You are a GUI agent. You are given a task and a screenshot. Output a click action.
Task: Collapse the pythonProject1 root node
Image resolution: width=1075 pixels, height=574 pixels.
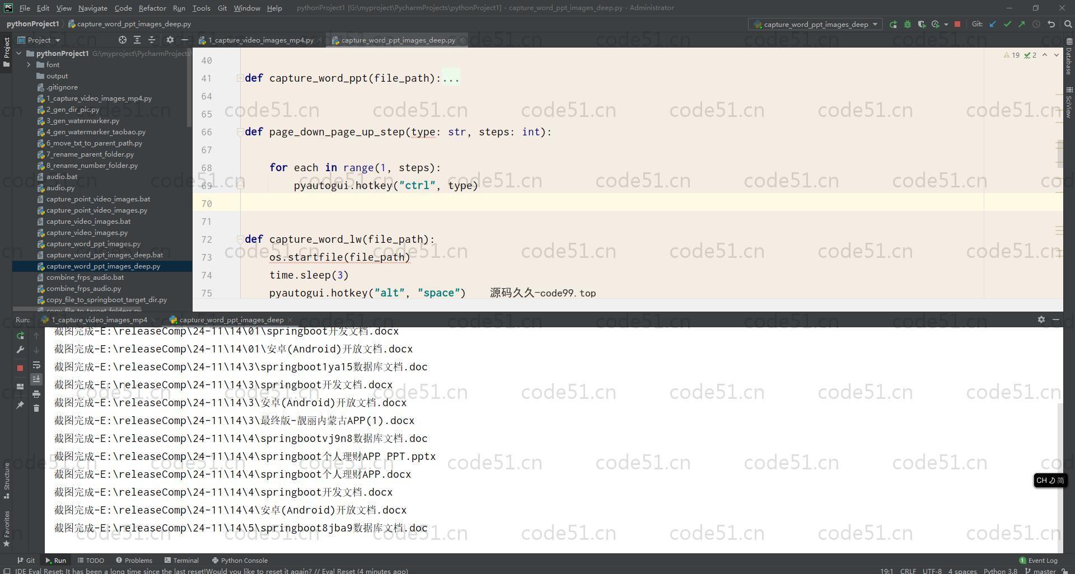coord(19,54)
